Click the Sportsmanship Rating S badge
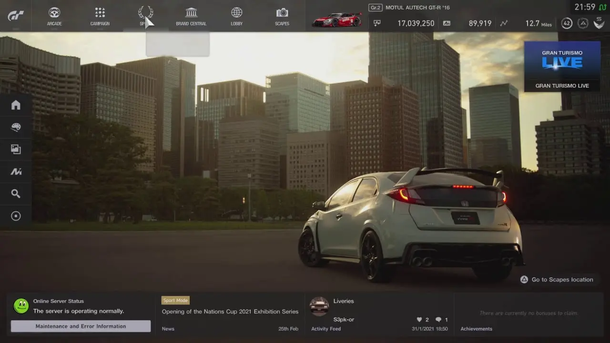610x343 pixels. coord(599,22)
